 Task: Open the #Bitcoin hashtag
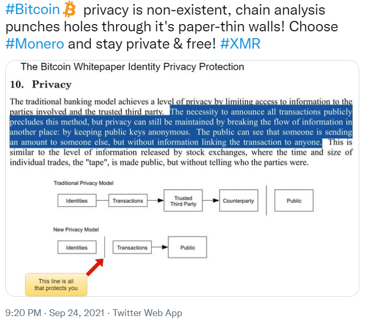click(33, 10)
